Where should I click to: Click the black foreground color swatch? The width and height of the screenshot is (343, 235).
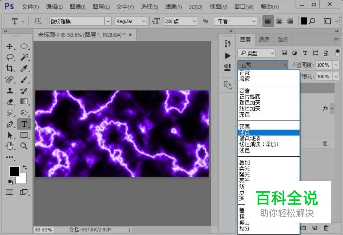point(14,171)
